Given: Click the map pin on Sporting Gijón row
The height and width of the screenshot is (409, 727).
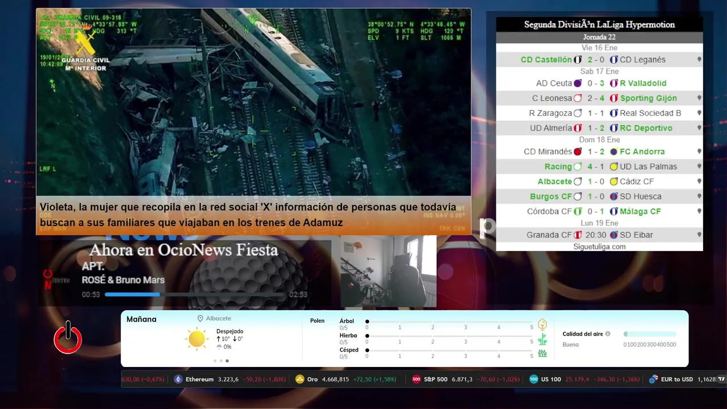Looking at the screenshot, I should click(x=699, y=98).
